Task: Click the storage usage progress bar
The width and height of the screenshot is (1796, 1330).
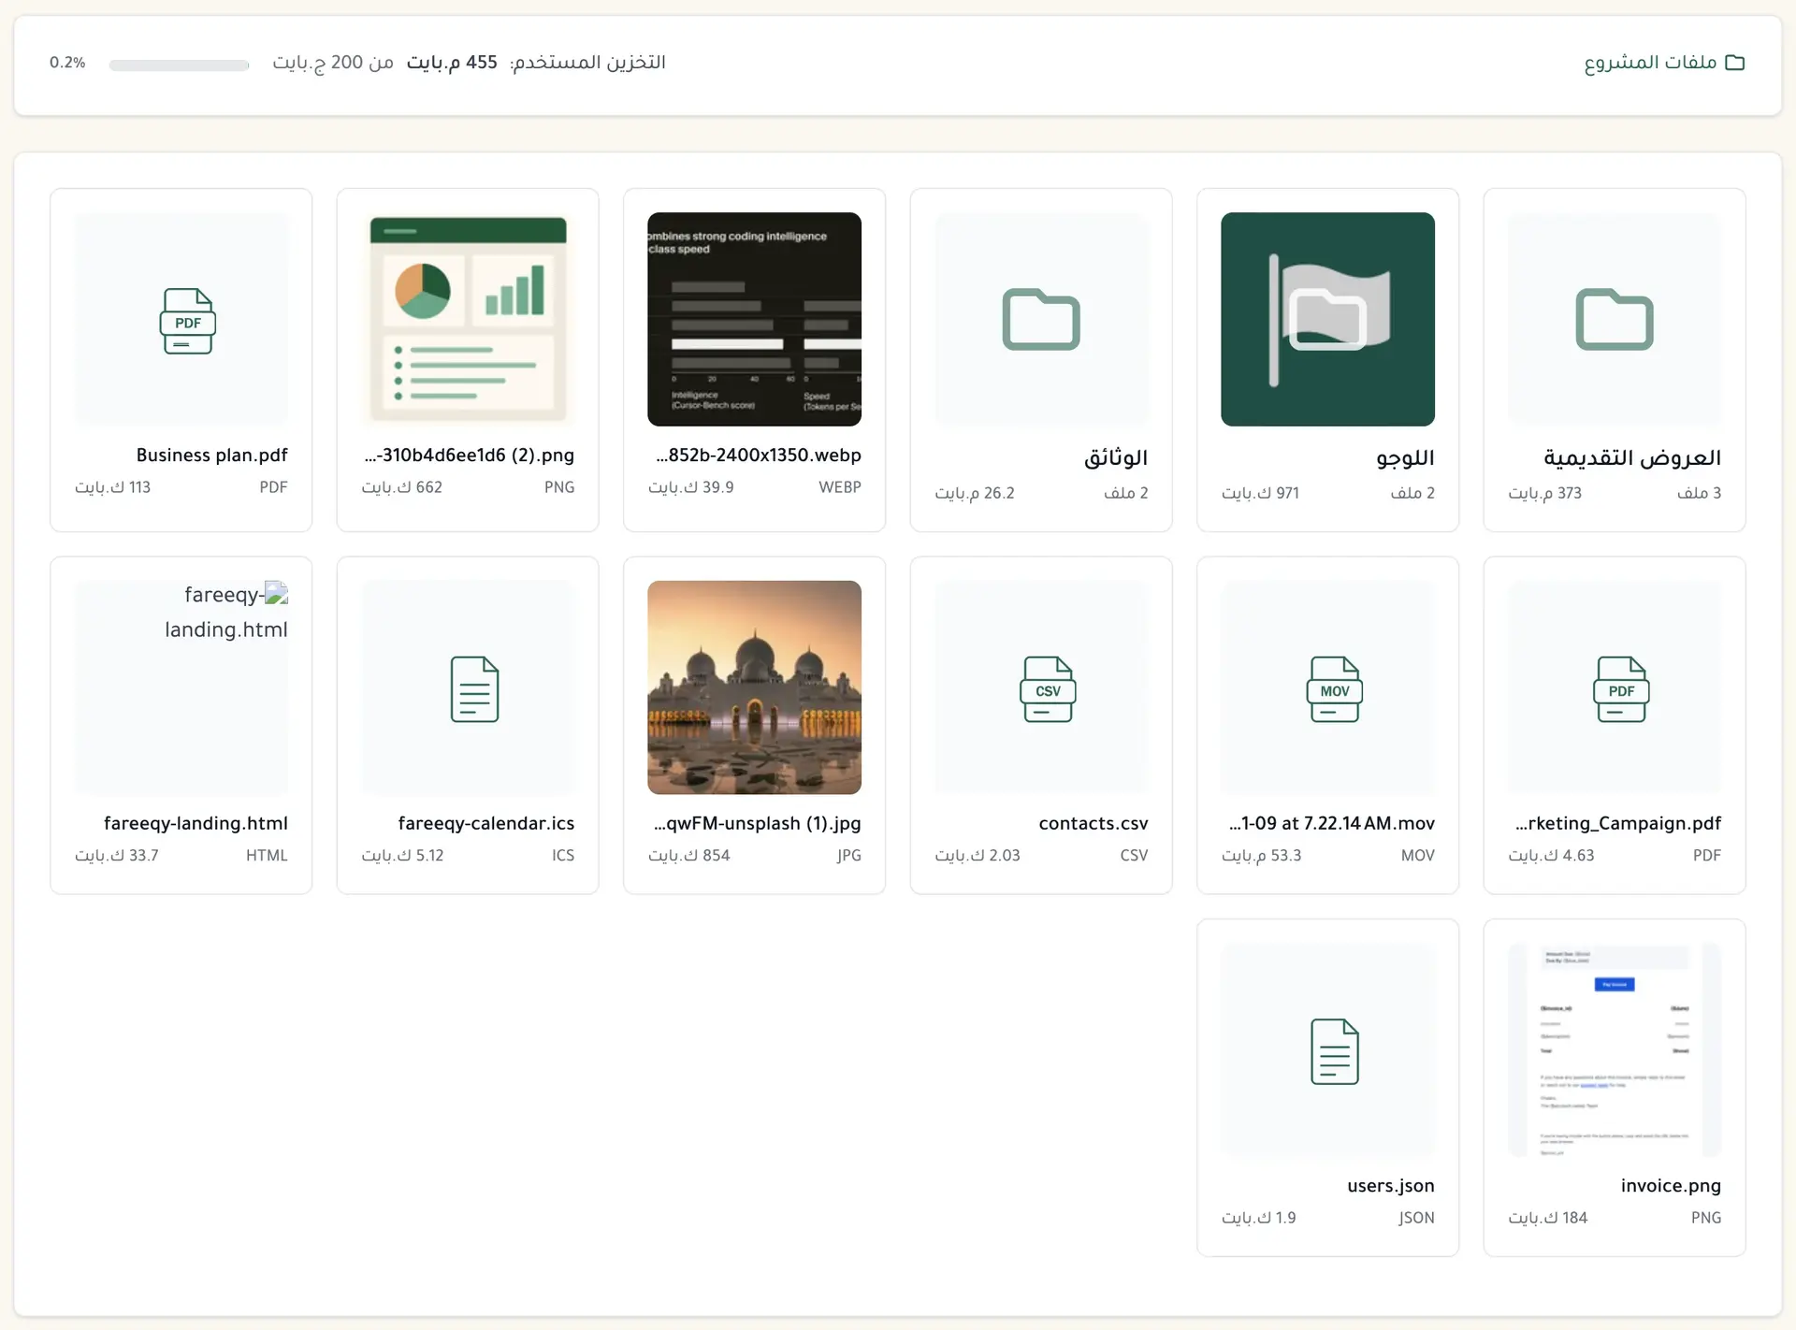Action: pos(178,65)
